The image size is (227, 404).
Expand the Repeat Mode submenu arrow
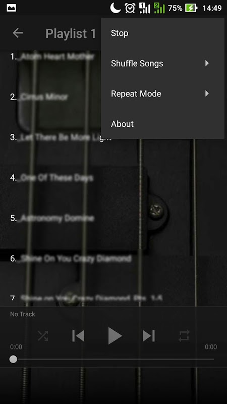pyautogui.click(x=207, y=93)
